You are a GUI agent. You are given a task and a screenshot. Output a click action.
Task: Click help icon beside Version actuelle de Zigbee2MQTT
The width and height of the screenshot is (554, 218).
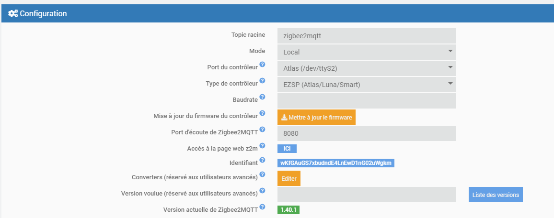point(262,207)
